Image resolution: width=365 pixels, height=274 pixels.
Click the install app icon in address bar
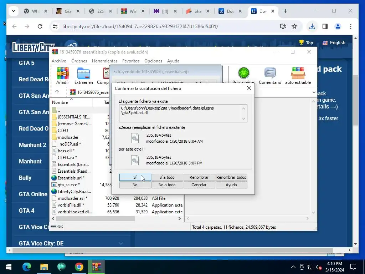tap(283, 26)
